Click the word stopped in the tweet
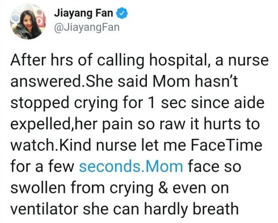The height and width of the screenshot is (223, 278). (40, 103)
